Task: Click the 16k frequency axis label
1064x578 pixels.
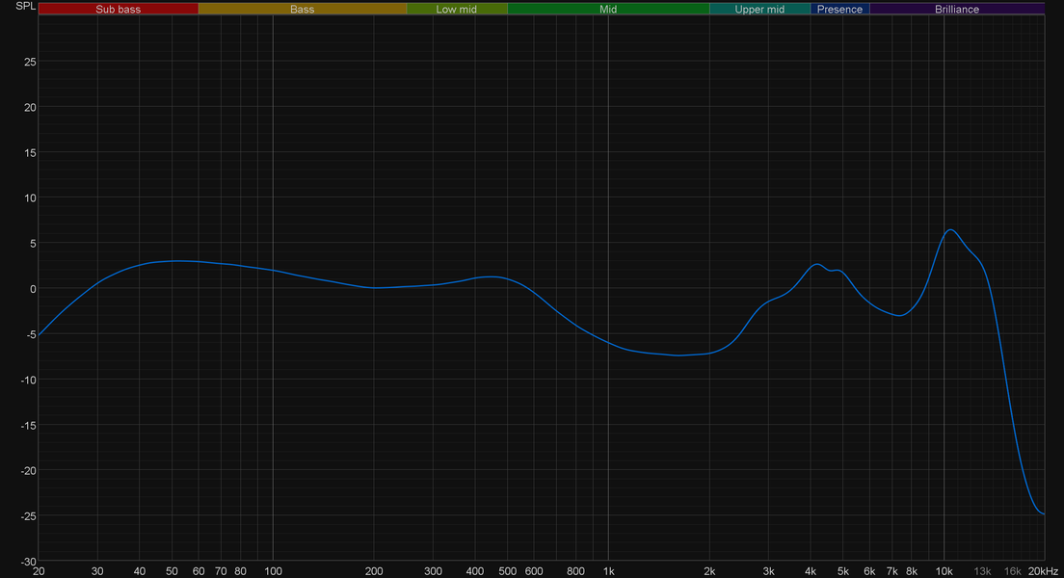Action: click(x=1012, y=571)
